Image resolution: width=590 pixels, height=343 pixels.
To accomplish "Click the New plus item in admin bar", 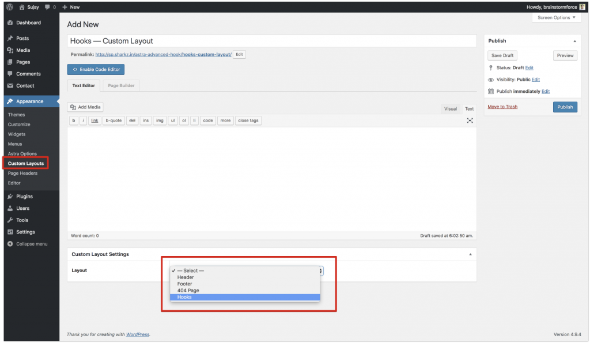I will [x=71, y=7].
